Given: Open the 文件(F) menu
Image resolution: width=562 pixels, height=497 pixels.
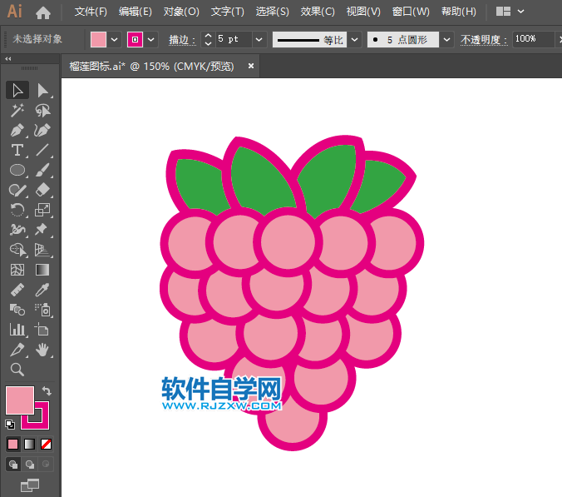Looking at the screenshot, I should pos(91,12).
